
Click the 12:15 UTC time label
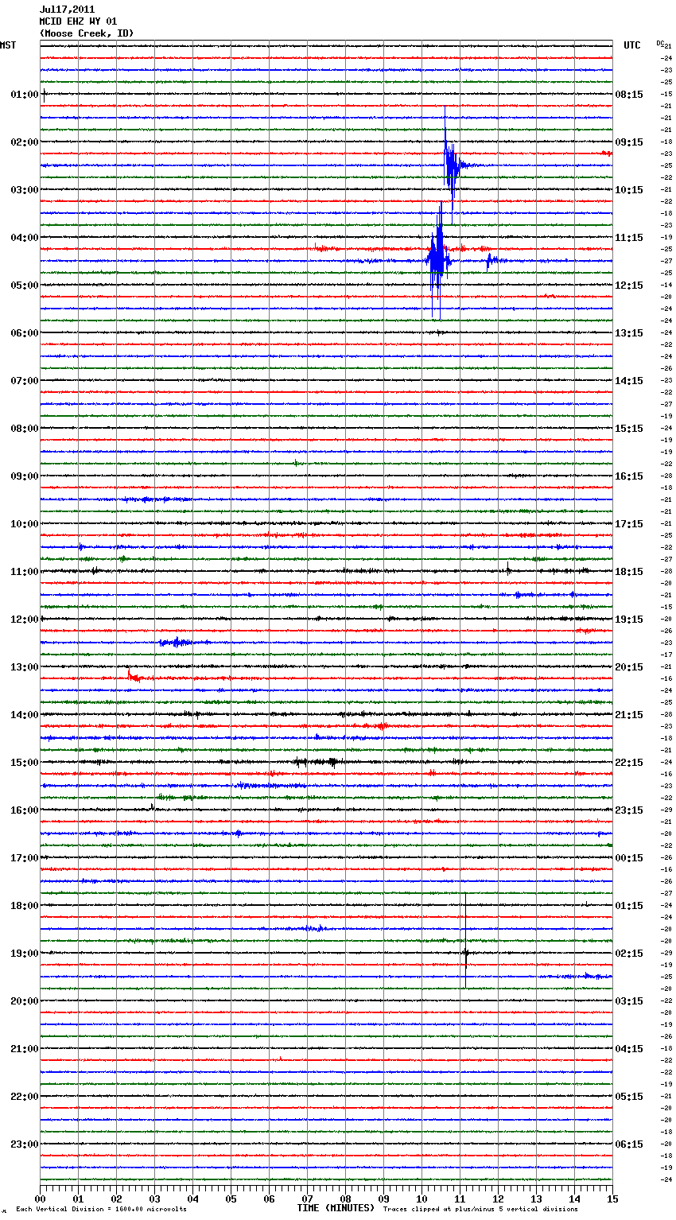coord(629,286)
